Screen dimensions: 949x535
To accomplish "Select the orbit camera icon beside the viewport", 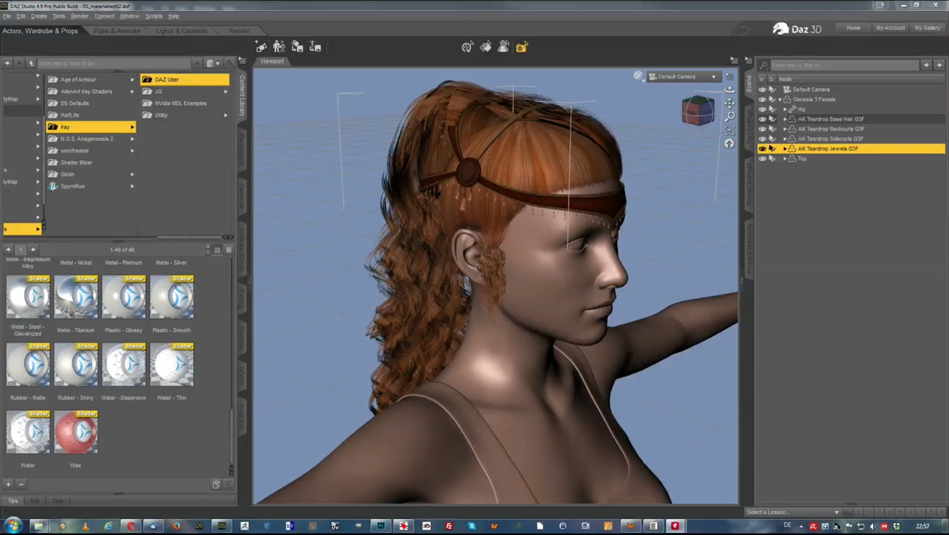I will (x=729, y=89).
